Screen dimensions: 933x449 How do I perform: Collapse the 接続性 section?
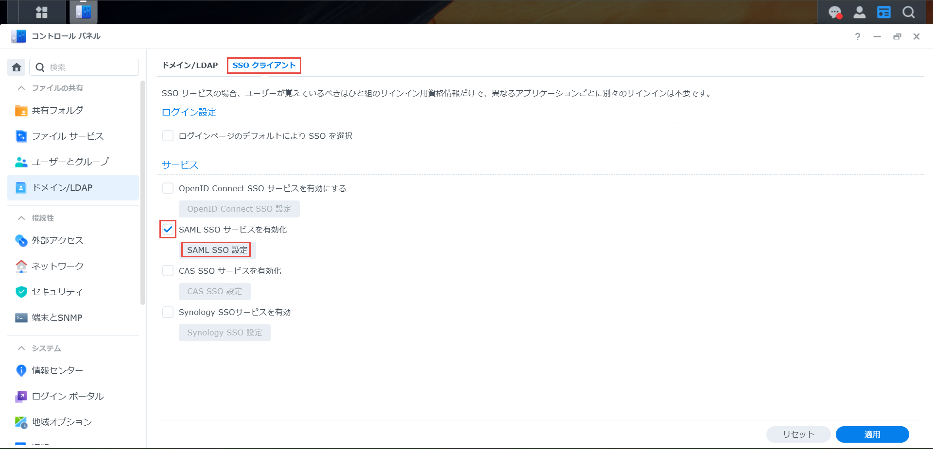point(21,218)
